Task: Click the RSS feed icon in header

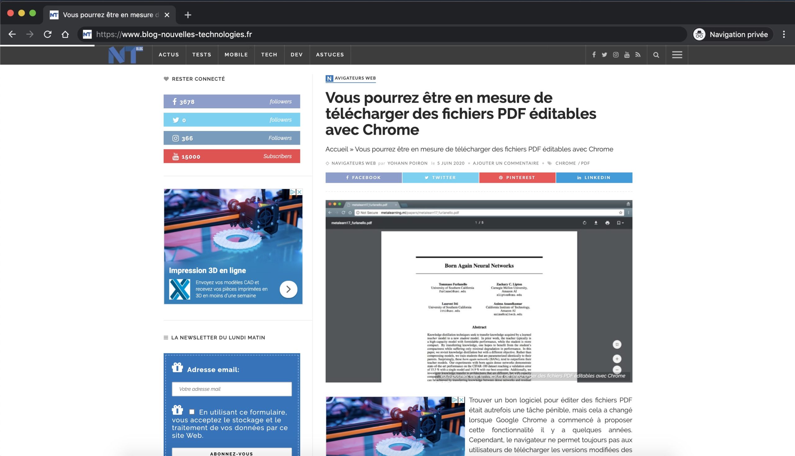Action: point(638,55)
